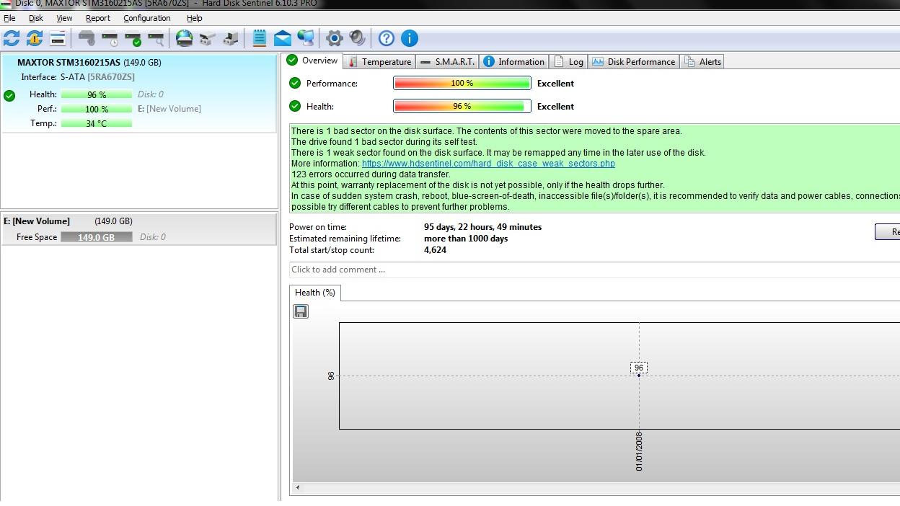Open settings via the gear icon

click(x=335, y=38)
